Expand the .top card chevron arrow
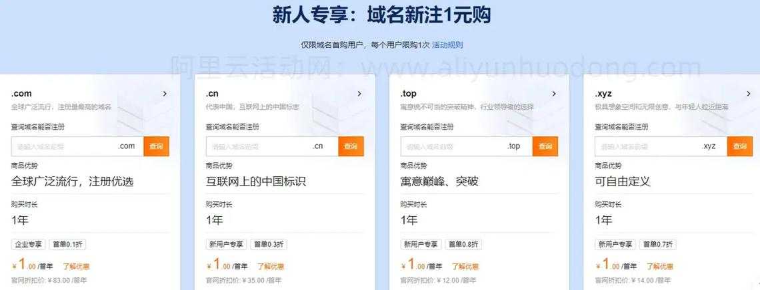 [554, 94]
